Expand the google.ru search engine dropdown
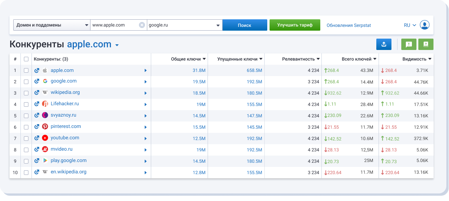This screenshot has width=449, height=201. click(218, 26)
